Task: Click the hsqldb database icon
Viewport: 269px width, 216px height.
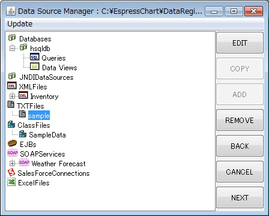Action: [x=23, y=47]
